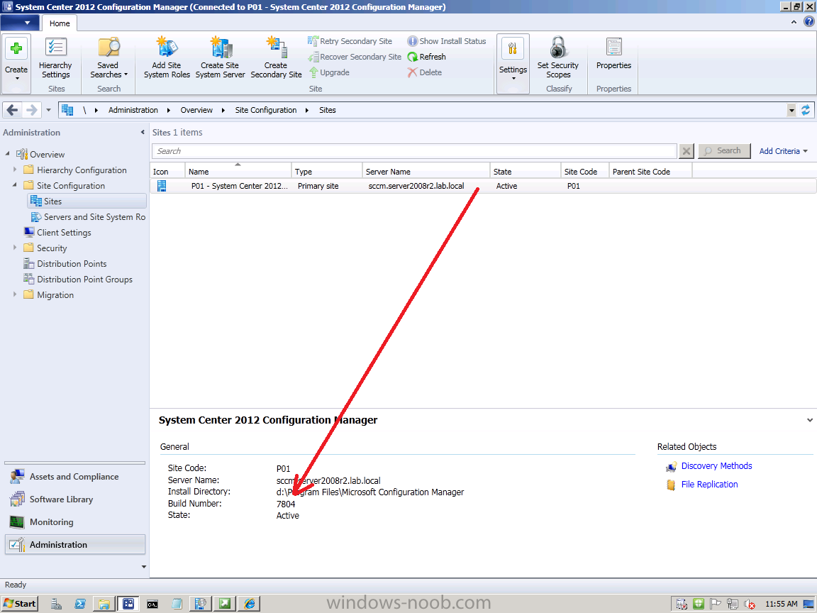Select Sites in the tree

(x=87, y=201)
